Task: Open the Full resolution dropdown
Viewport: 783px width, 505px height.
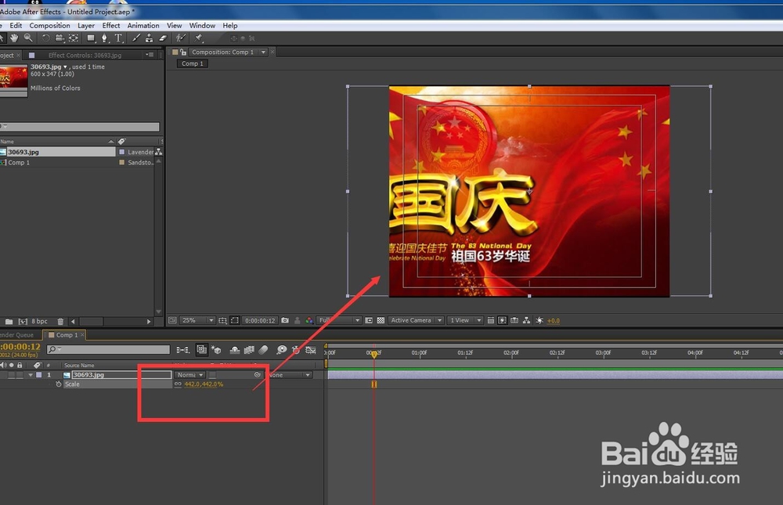Action: point(340,320)
